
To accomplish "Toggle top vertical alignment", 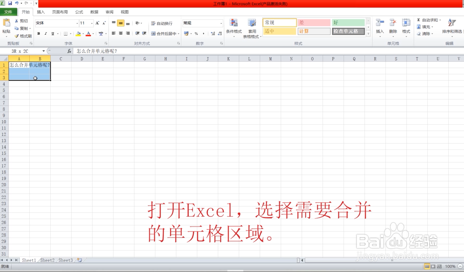I will click(114, 23).
